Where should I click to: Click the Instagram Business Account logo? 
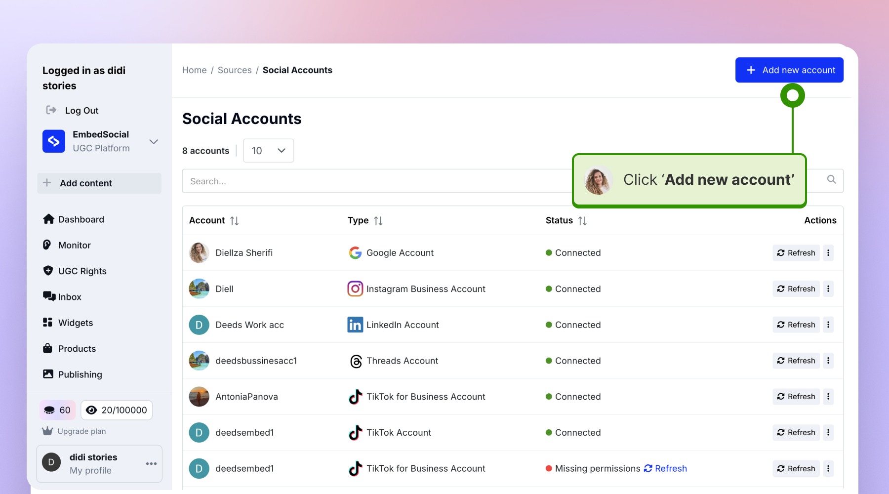pos(355,288)
